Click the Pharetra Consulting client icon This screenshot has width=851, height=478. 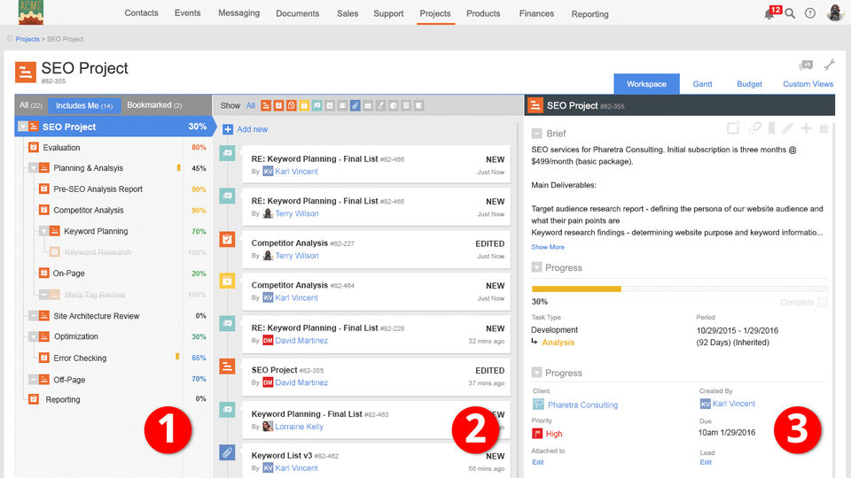pos(538,405)
